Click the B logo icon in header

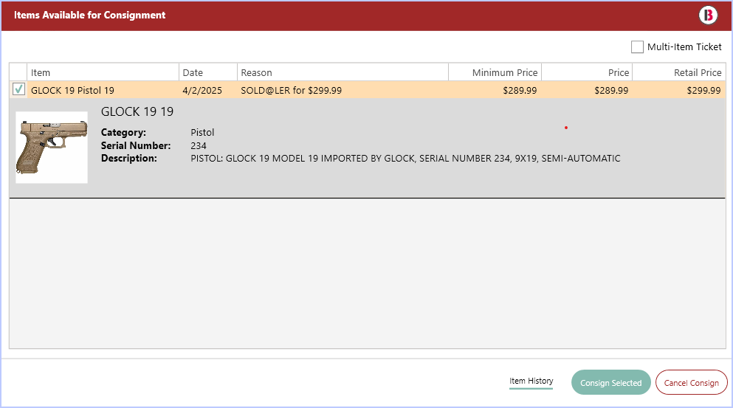tap(708, 15)
